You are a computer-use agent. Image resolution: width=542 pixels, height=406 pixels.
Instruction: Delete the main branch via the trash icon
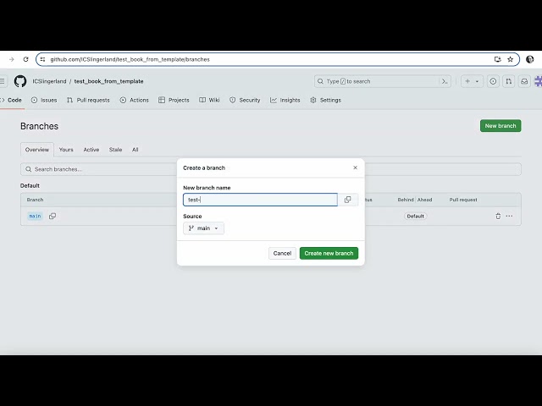[x=498, y=217]
